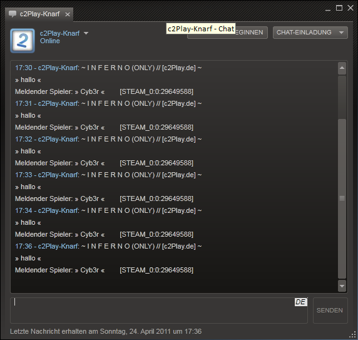This screenshot has height=340, width=358.
Task: Click the scroll down arrow in chat log
Action: click(342, 286)
